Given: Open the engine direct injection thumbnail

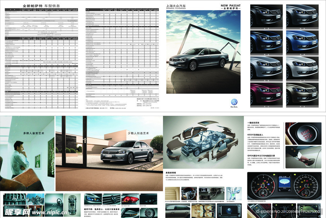Looking at the screenshot, I should (x=234, y=194).
